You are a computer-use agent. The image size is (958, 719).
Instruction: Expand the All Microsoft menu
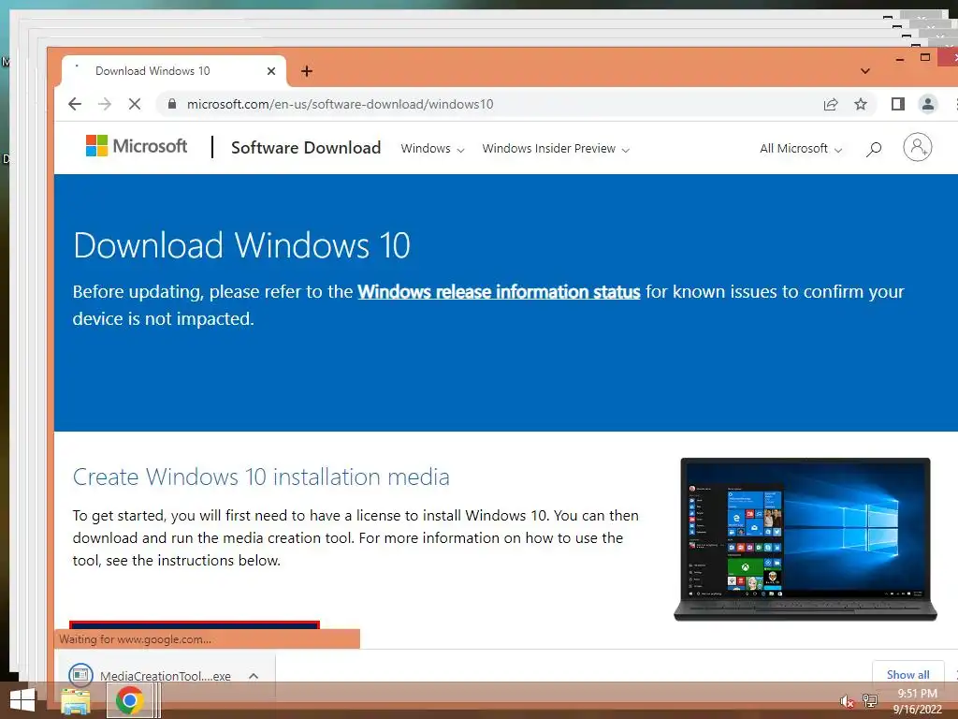pyautogui.click(x=801, y=149)
